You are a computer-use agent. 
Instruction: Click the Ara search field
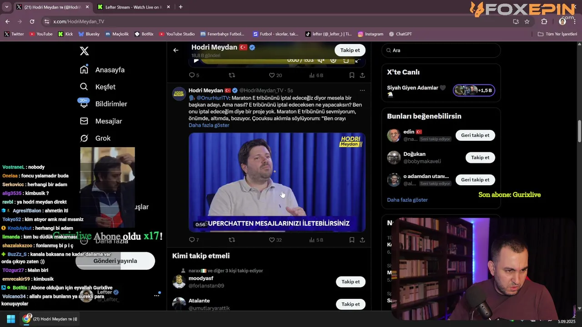pos(441,50)
